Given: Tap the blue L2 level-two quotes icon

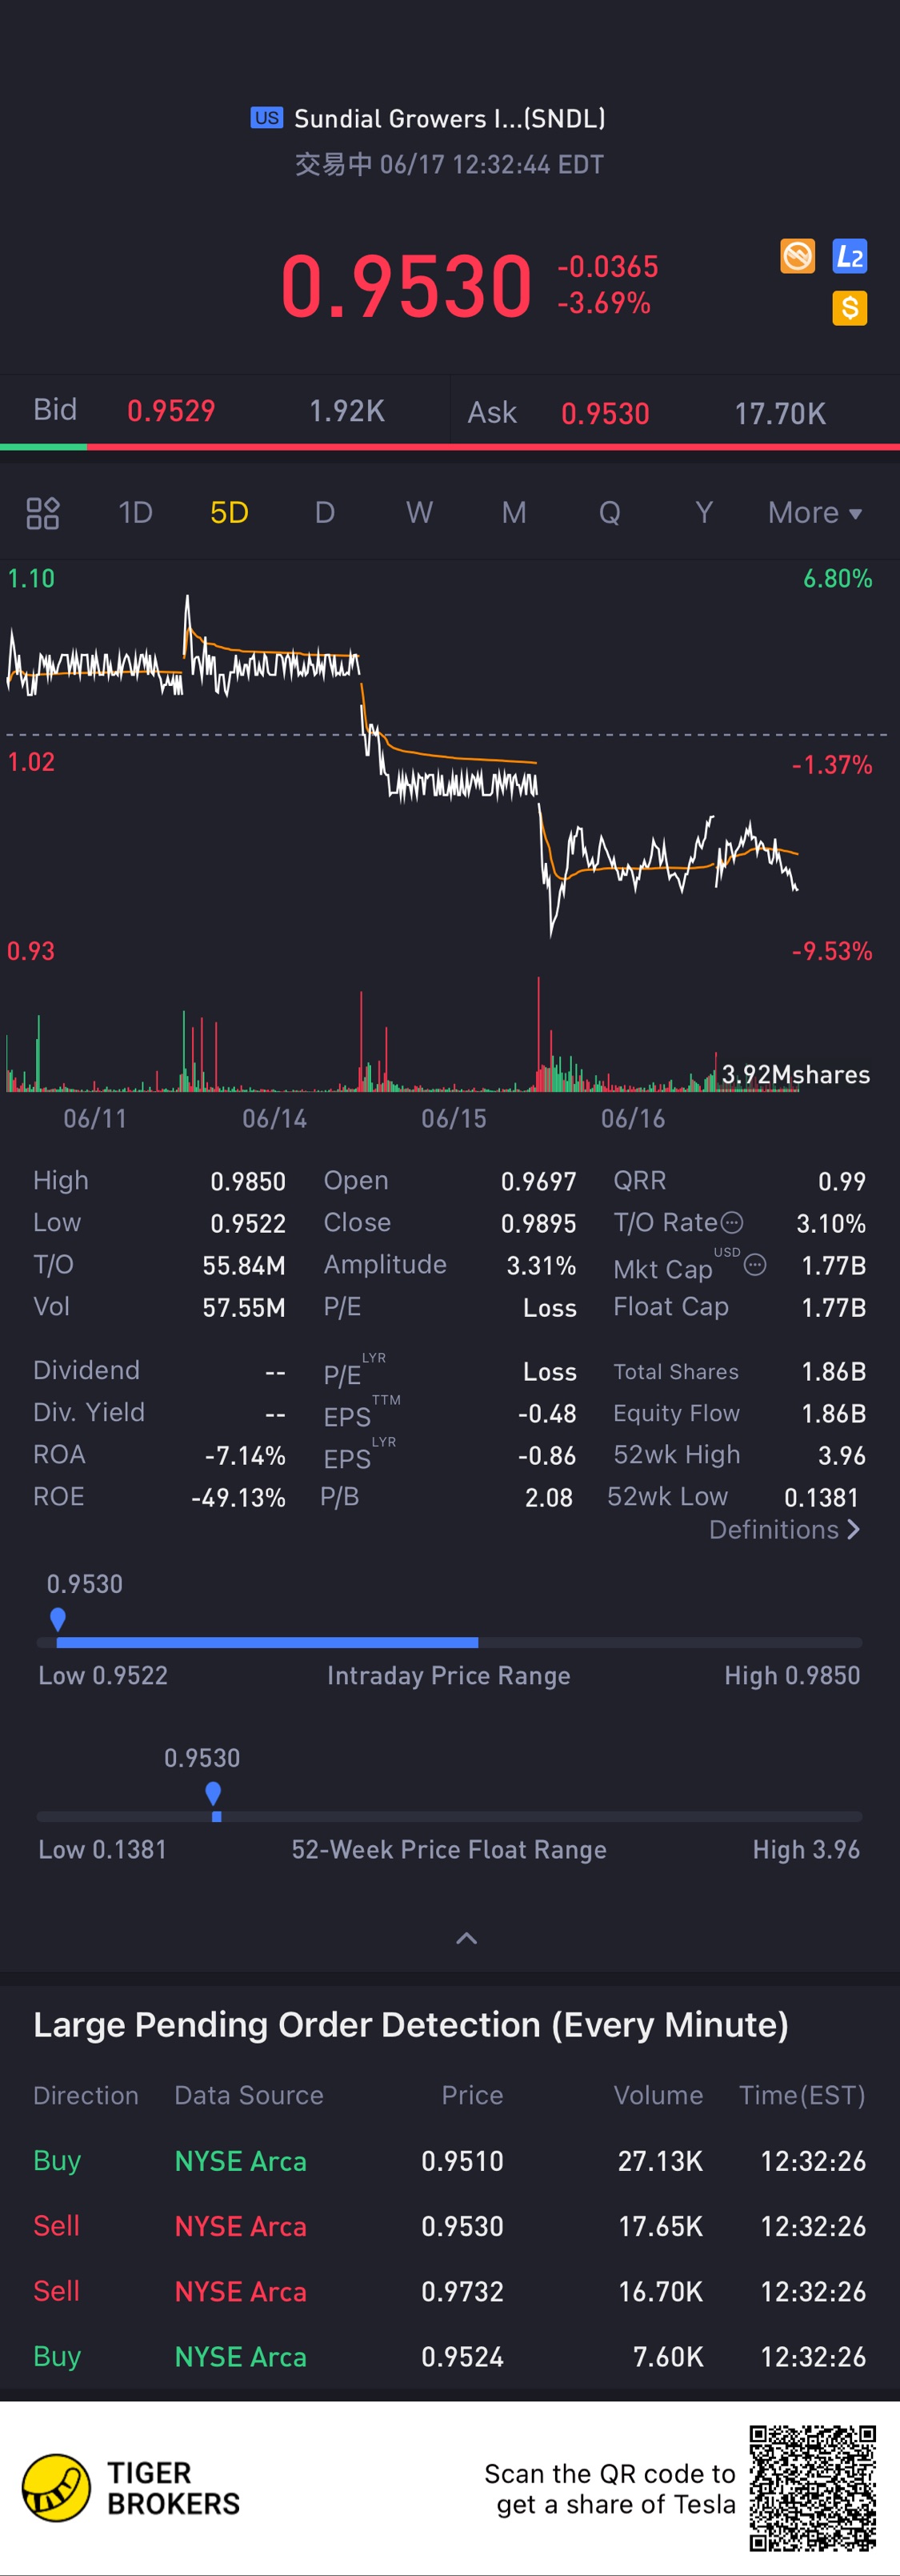Looking at the screenshot, I should pyautogui.click(x=849, y=256).
